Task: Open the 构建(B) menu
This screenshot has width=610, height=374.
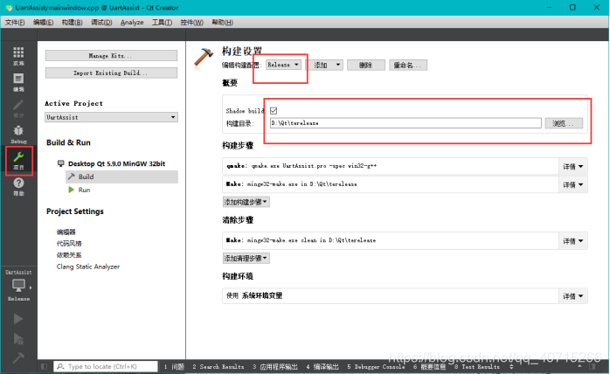Action: coord(72,22)
